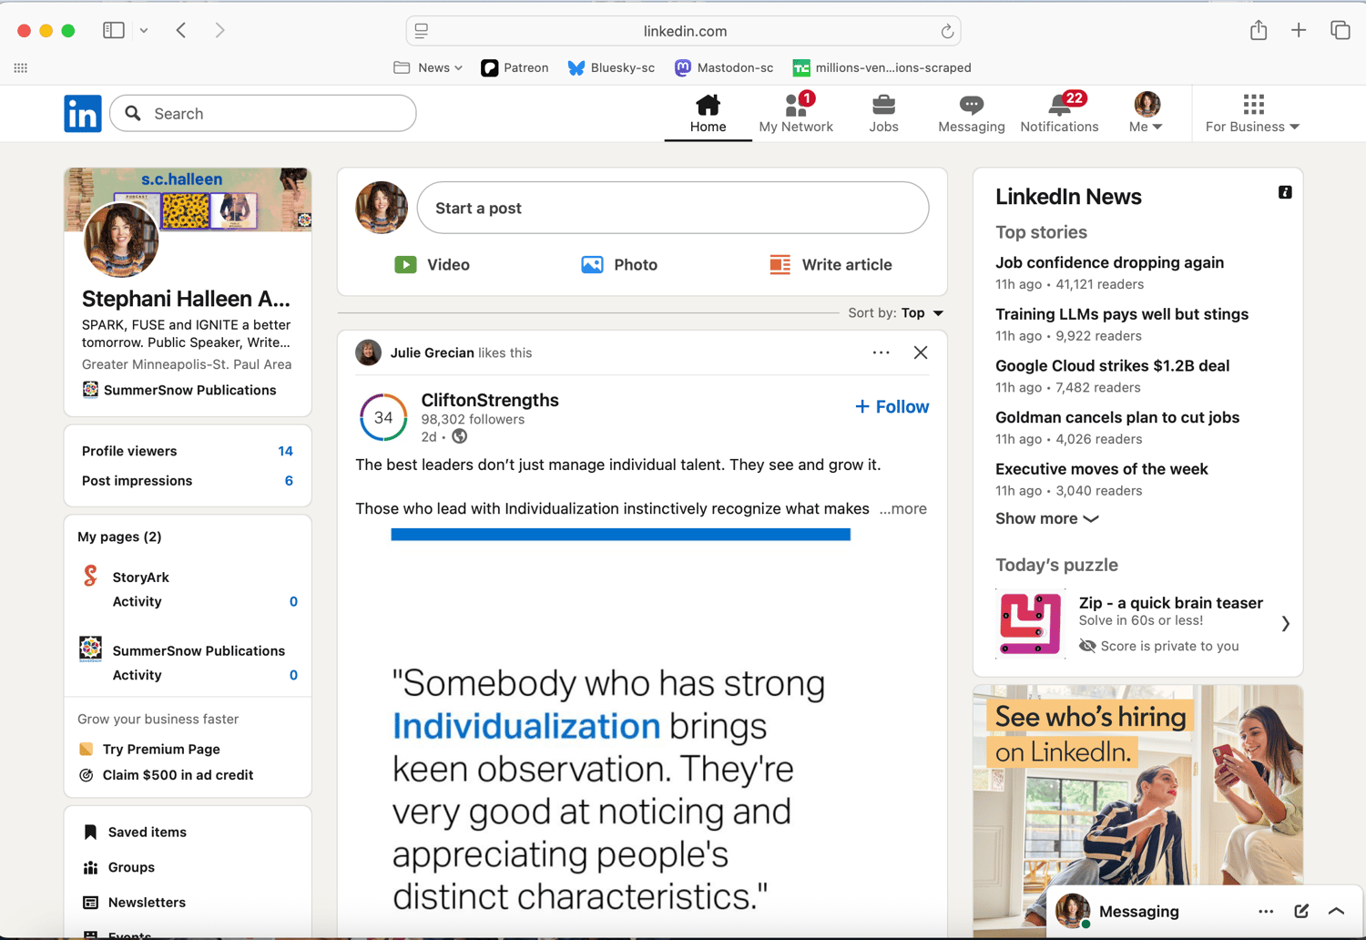Click the Safari Share button
The image size is (1366, 940).
(x=1259, y=30)
